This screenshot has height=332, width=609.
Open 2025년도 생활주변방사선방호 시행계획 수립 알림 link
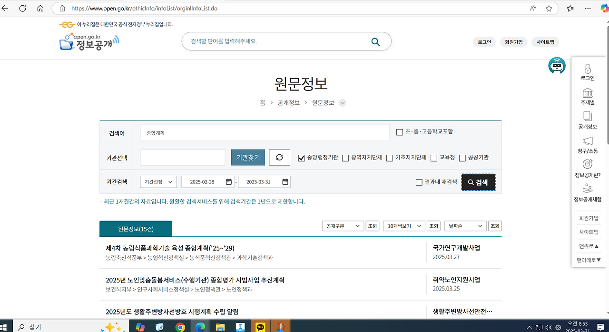point(172,312)
